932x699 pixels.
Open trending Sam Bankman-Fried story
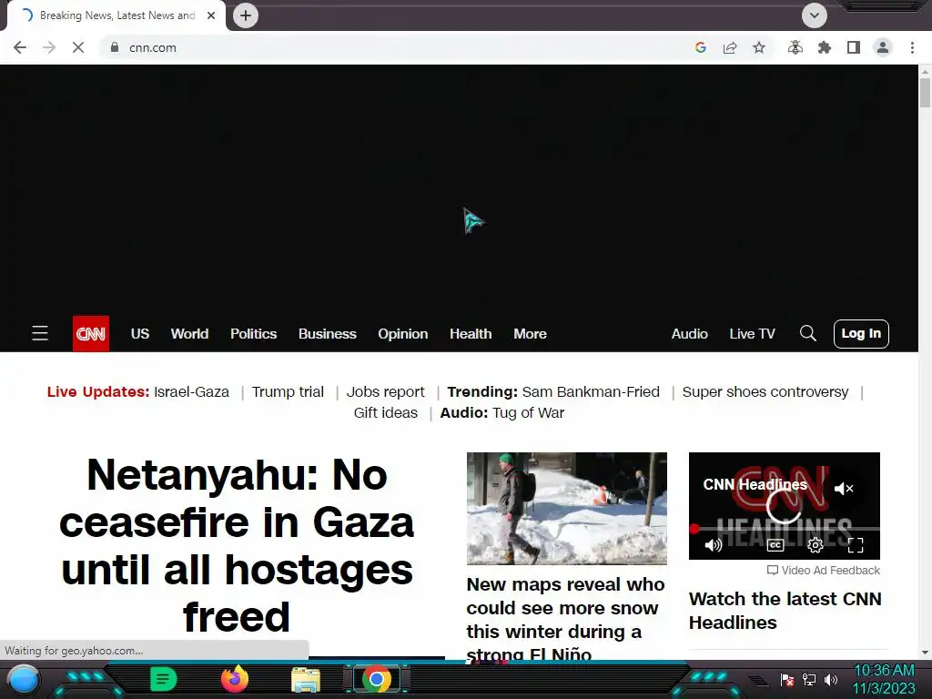(591, 392)
